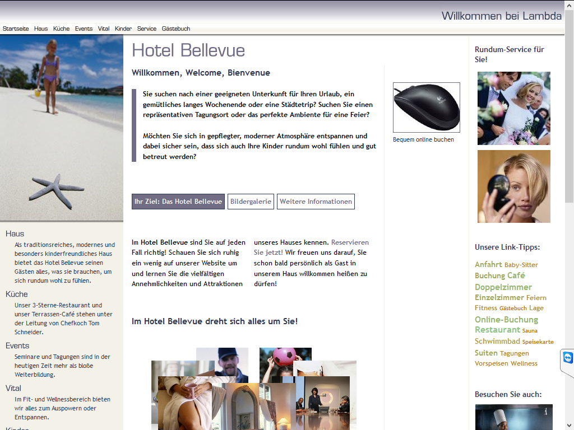
Task: Open the Vorspeisen tag link
Action: (492, 363)
